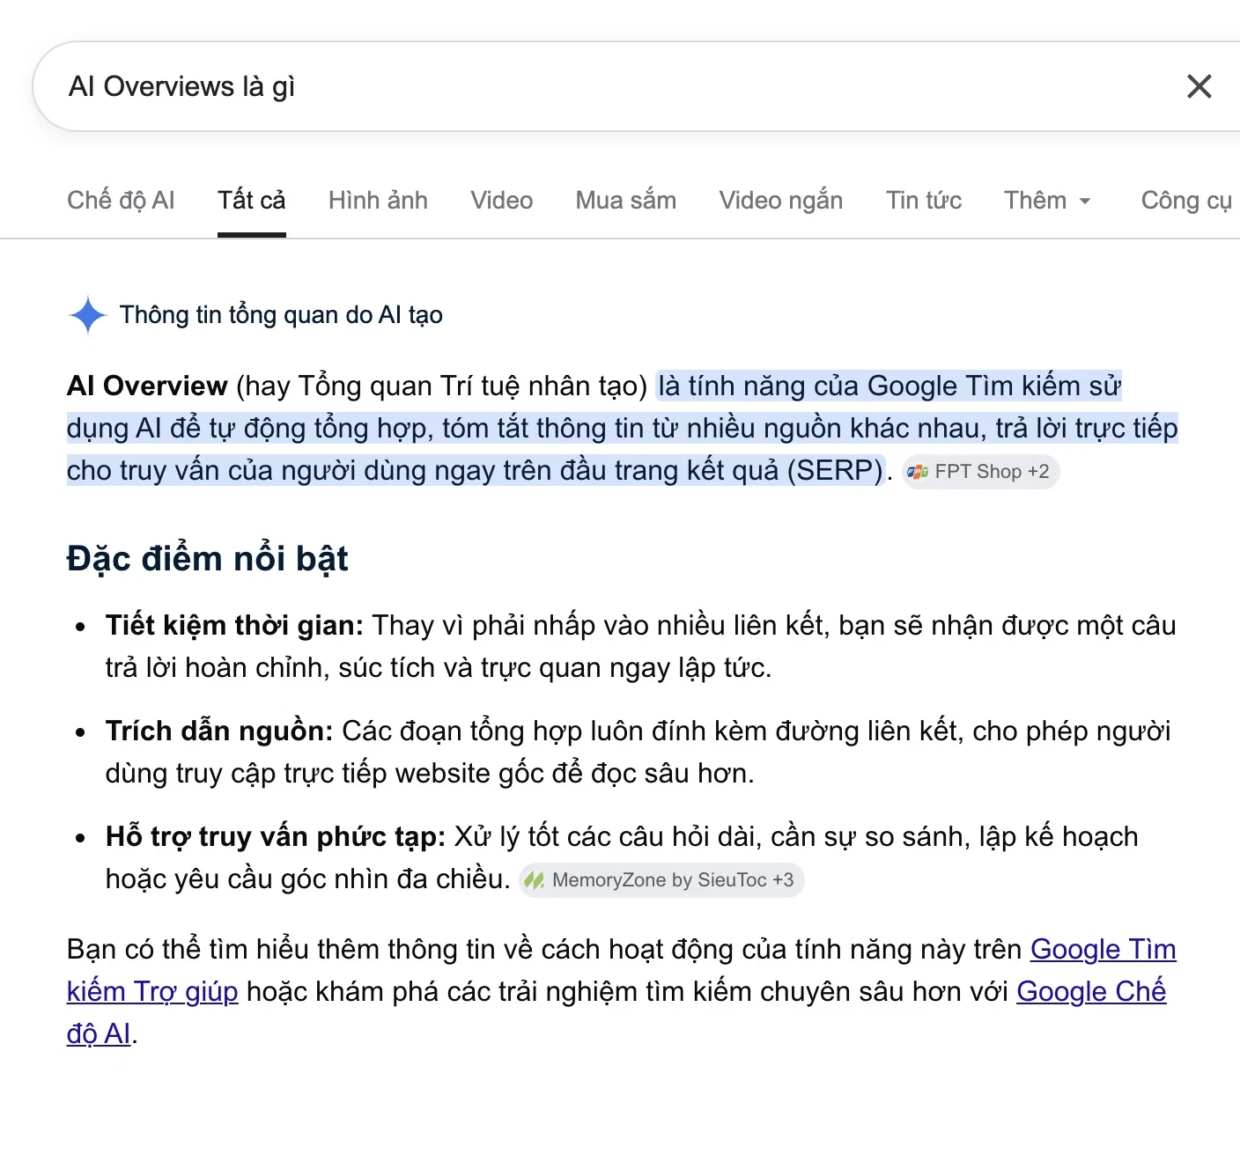The image size is (1240, 1176).
Task: Open the Công cụ search tools
Action: pos(1186,201)
